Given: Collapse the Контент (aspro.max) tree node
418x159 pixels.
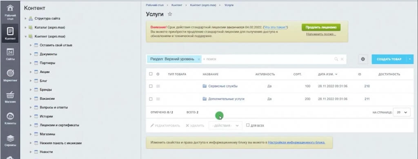Looking at the screenshot, I should click(x=26, y=36).
